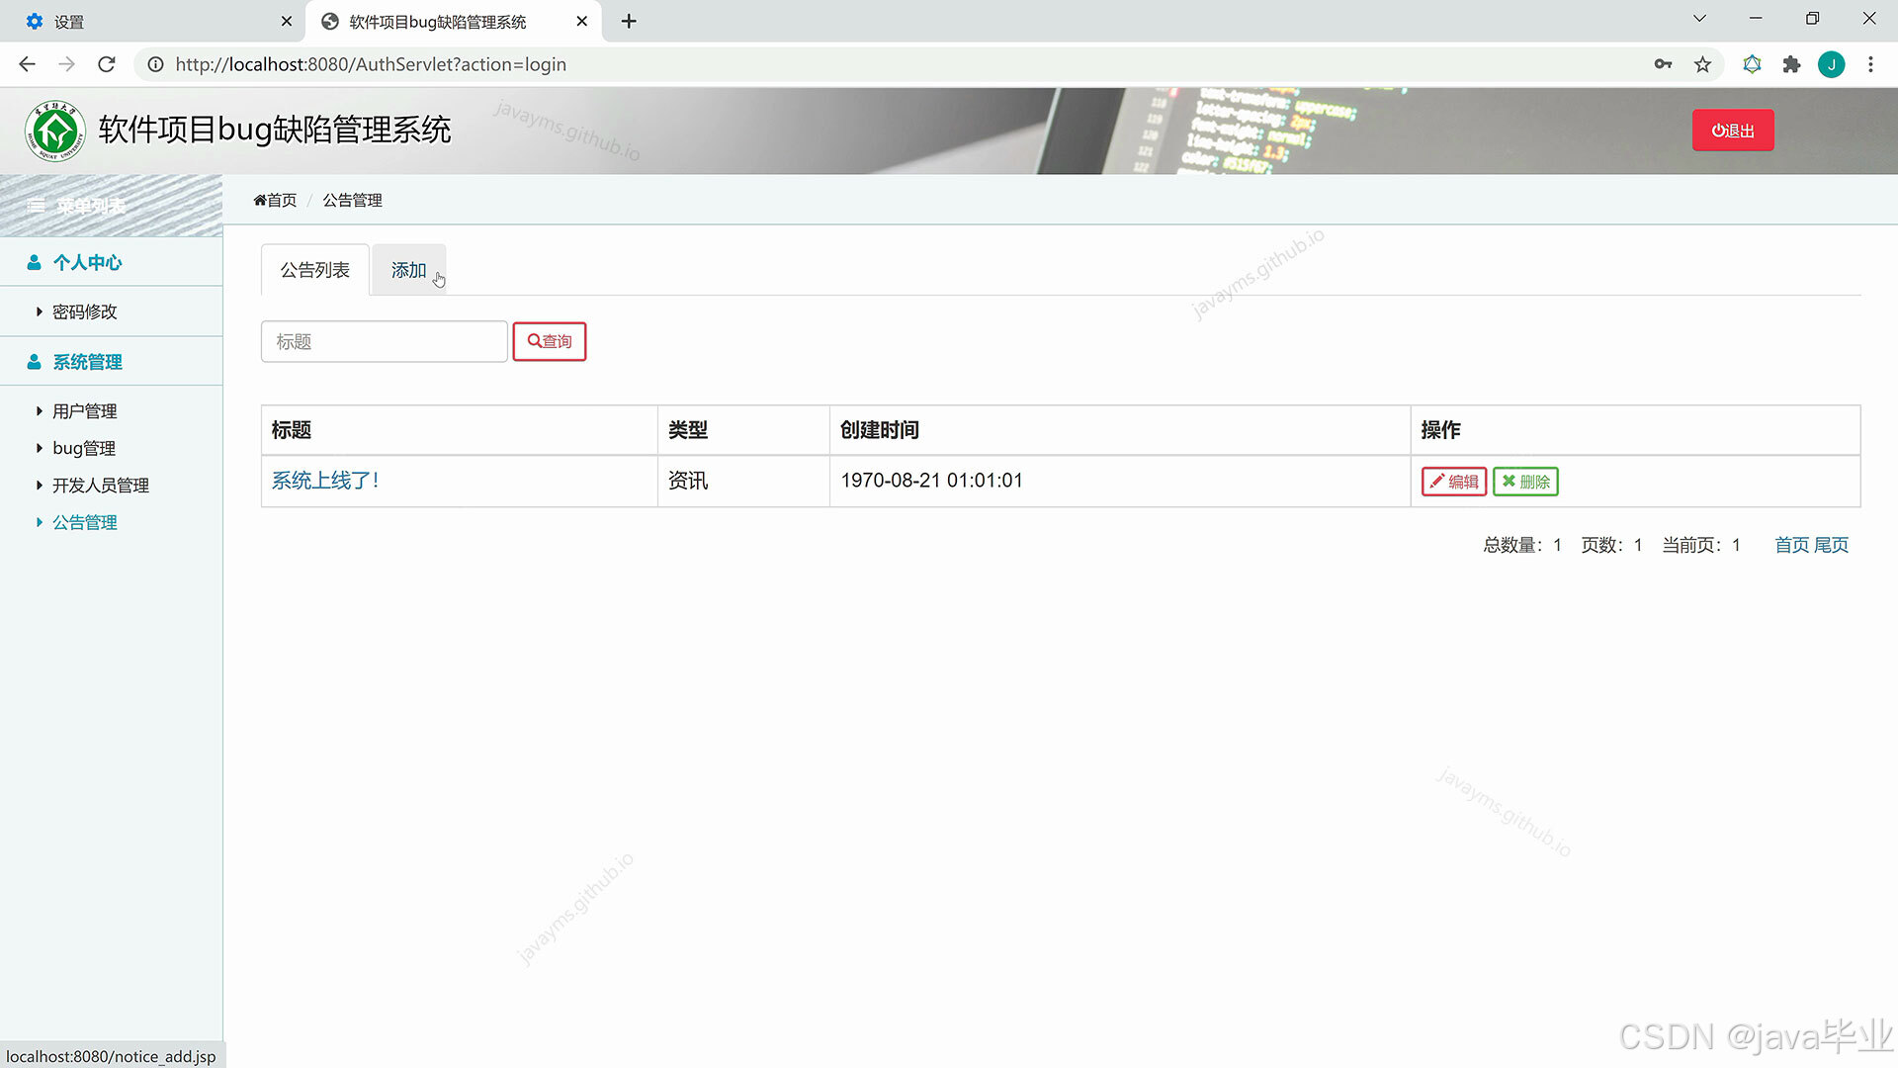The image size is (1898, 1068).
Task: Close the 软件项目bug缺陷管理系统 tab
Action: 582,21
